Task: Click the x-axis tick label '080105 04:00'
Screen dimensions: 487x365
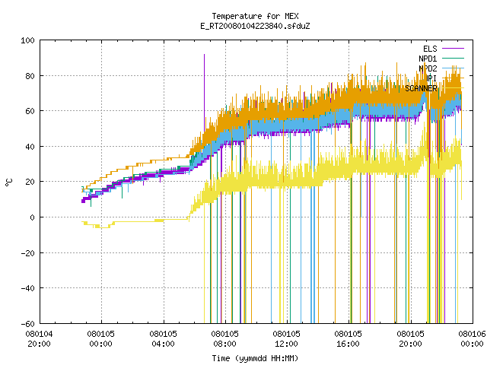Action: click(x=163, y=339)
